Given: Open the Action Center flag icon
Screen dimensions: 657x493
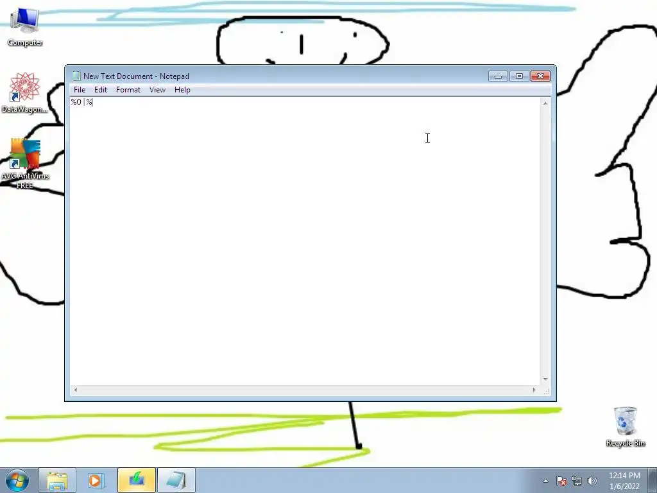Looking at the screenshot, I should point(561,481).
